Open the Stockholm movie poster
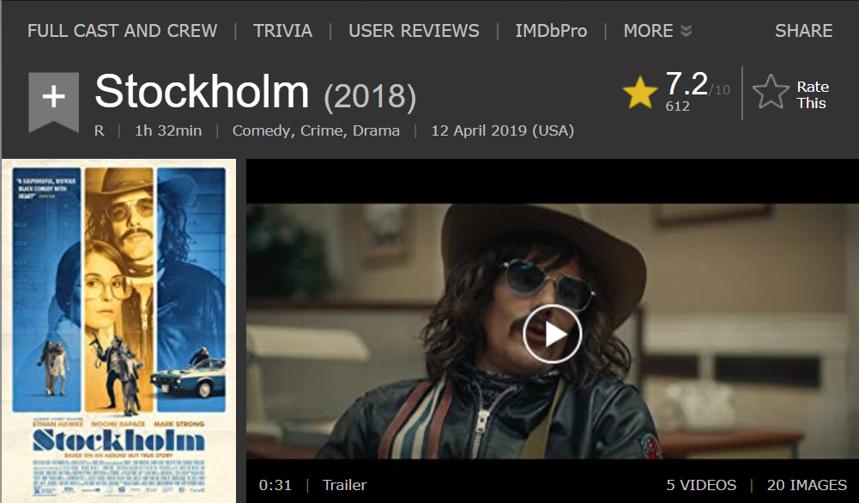This screenshot has width=859, height=503. point(118,330)
